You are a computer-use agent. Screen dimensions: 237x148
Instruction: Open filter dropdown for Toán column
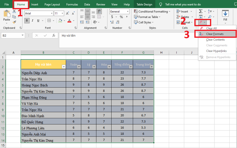pos(79,67)
